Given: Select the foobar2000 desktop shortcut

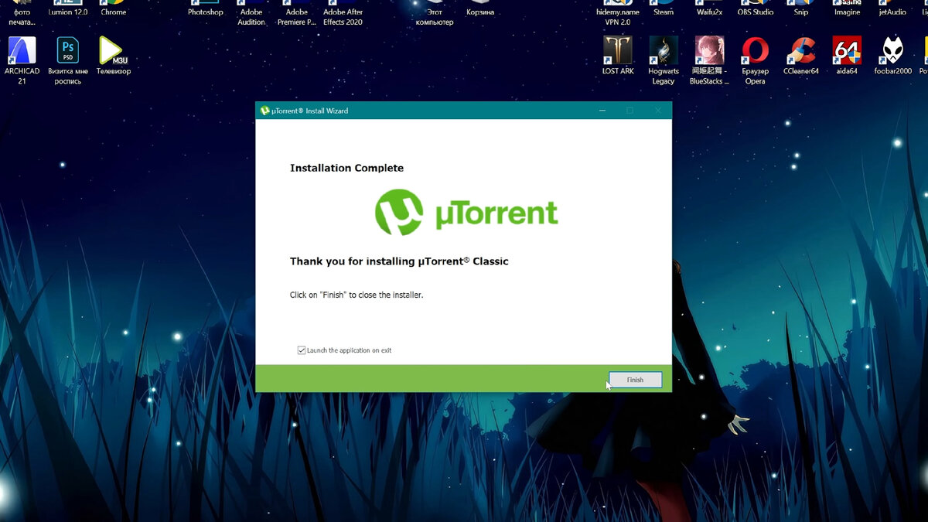Looking at the screenshot, I should [x=893, y=56].
